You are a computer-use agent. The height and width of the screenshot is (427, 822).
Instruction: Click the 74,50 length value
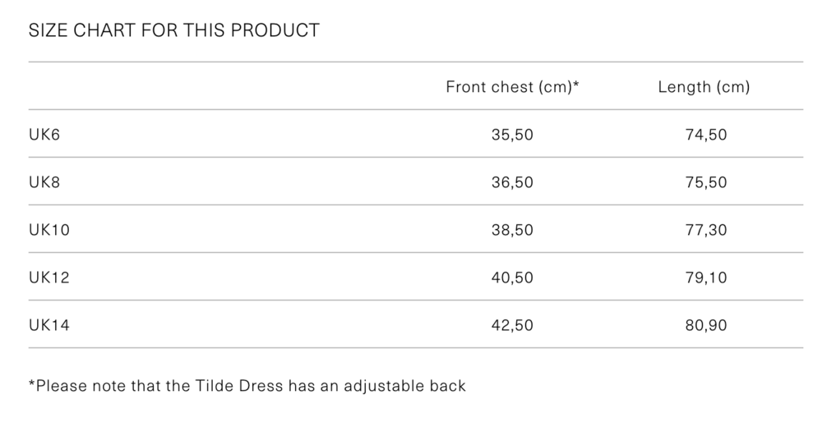pos(706,135)
